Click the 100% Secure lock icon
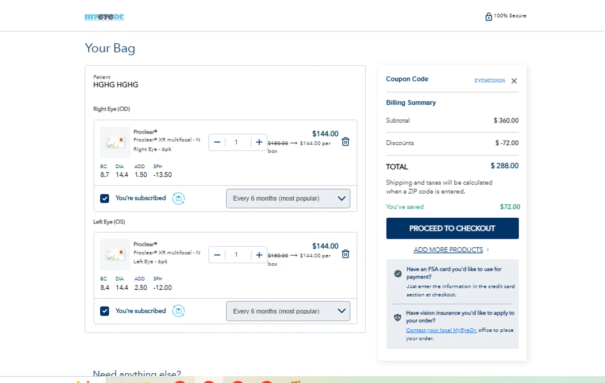 tap(488, 17)
